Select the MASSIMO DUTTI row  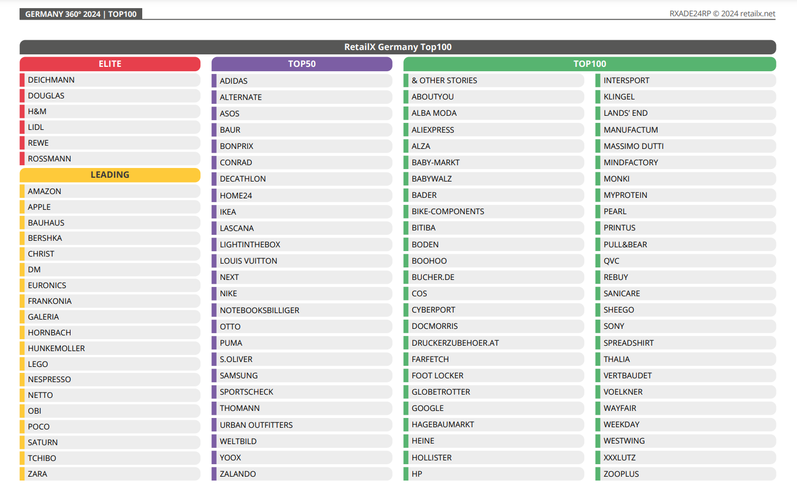pyautogui.click(x=686, y=146)
